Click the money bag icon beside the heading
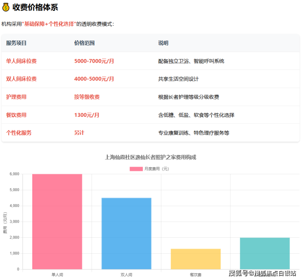 (x=6, y=7)
